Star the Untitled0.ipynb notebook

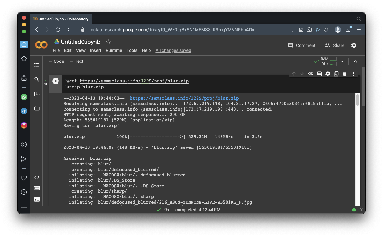point(108,42)
